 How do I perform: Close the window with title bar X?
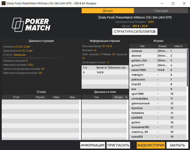(x=184, y=4)
